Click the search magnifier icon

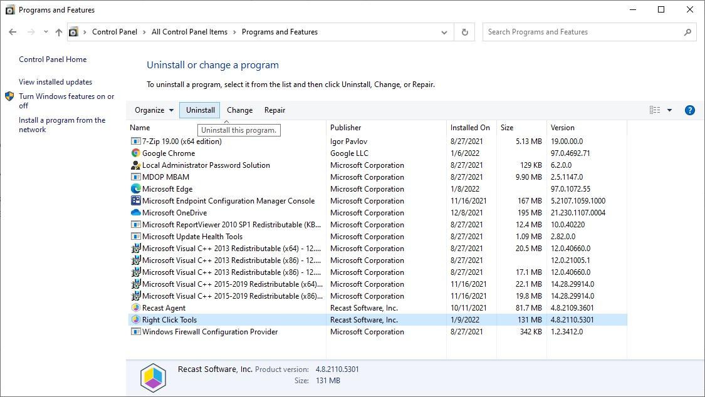[687, 32]
